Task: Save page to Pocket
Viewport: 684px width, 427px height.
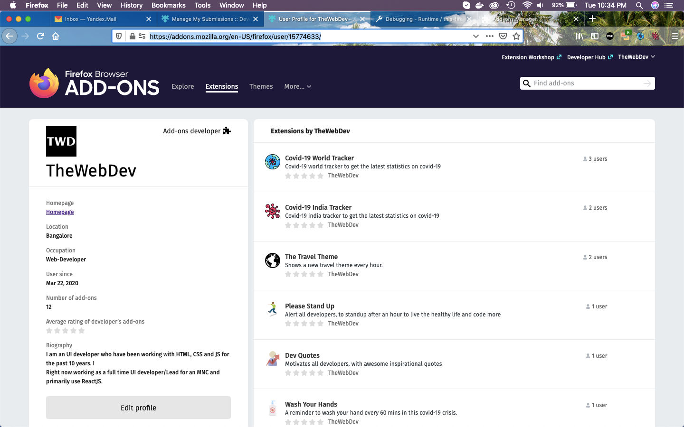Action: tap(503, 36)
